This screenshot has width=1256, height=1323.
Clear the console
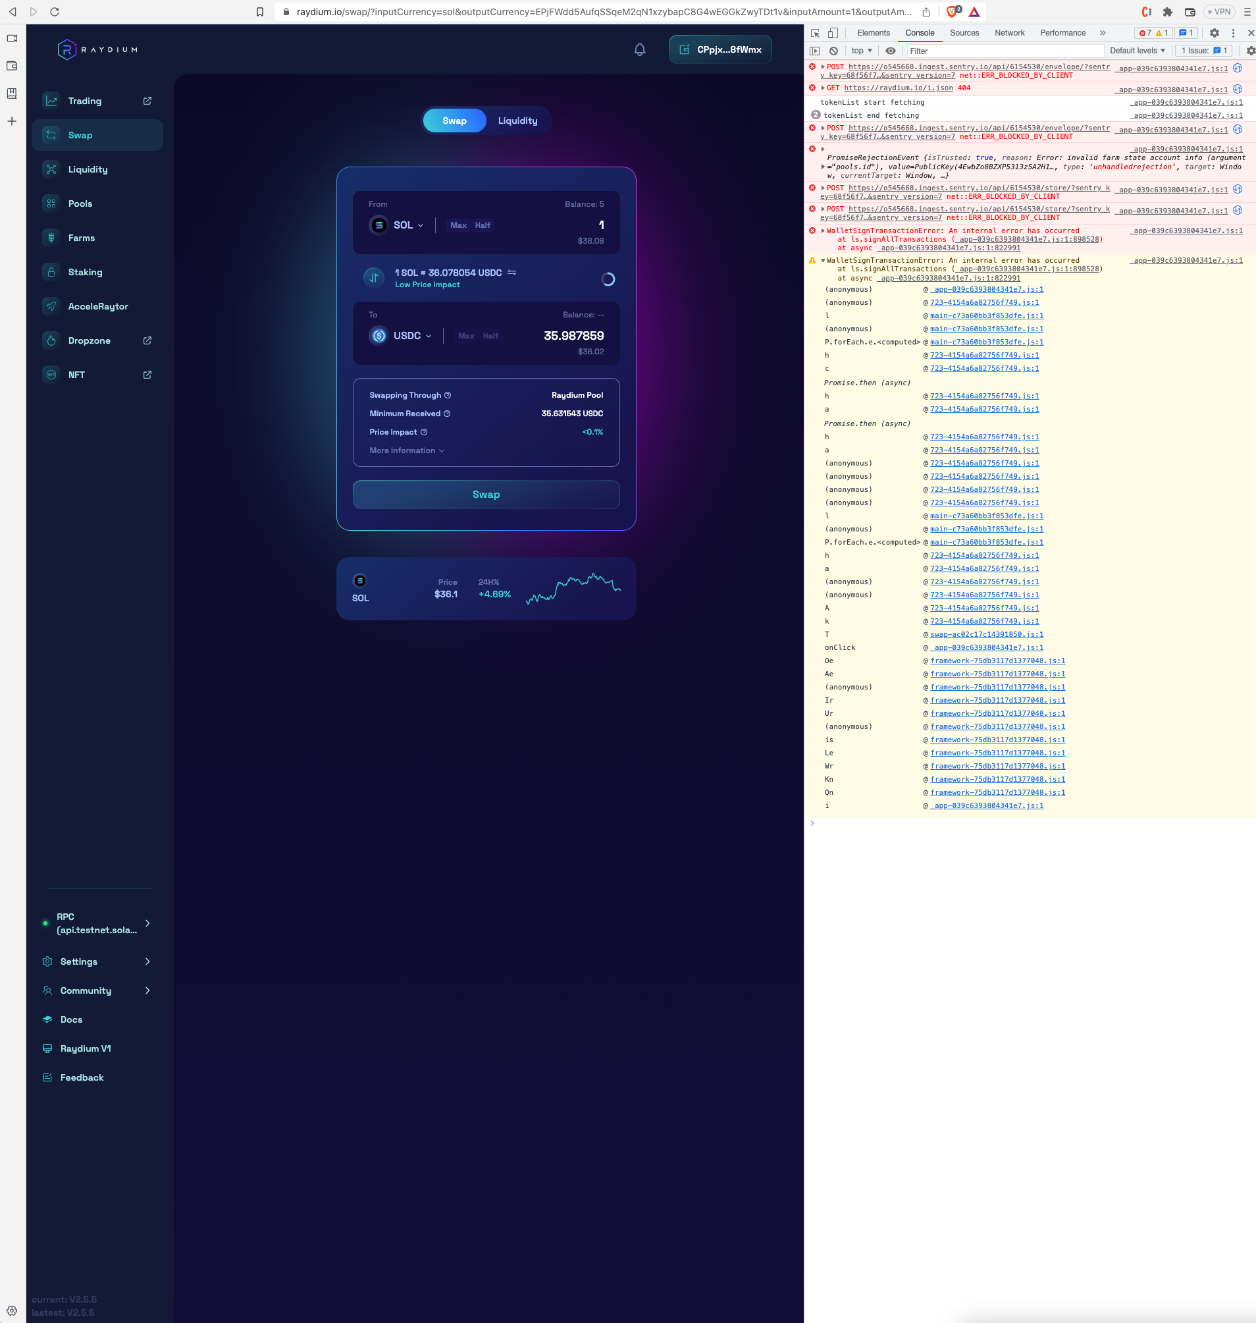tap(833, 51)
